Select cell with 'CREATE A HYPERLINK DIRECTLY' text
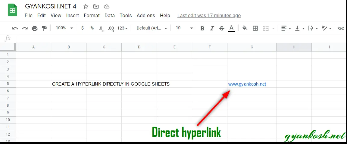This screenshot has width=347, height=144. coord(69,84)
